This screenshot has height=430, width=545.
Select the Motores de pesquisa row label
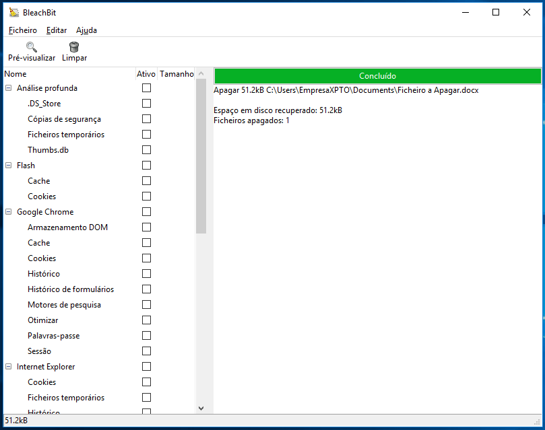coord(64,305)
